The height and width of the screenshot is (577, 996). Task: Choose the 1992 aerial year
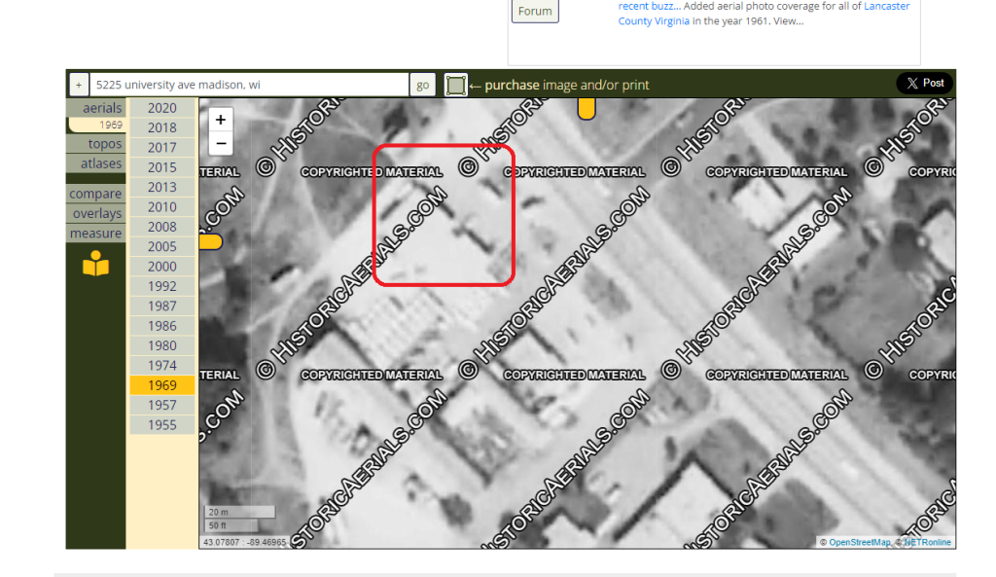[161, 286]
